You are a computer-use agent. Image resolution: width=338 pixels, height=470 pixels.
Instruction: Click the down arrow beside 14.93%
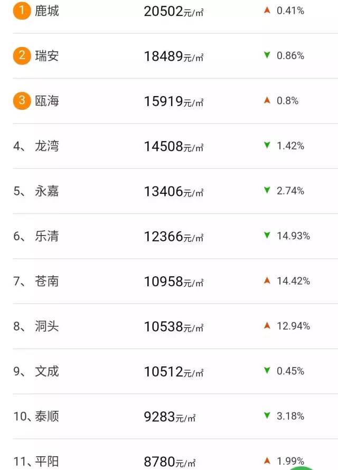267,236
